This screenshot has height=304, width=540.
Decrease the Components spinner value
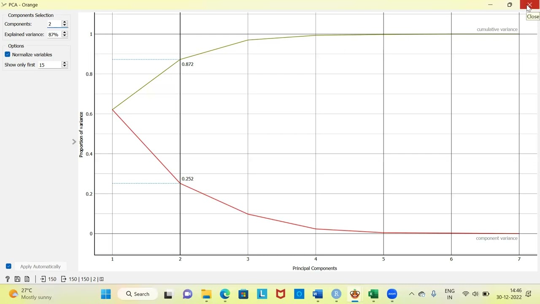tap(65, 26)
